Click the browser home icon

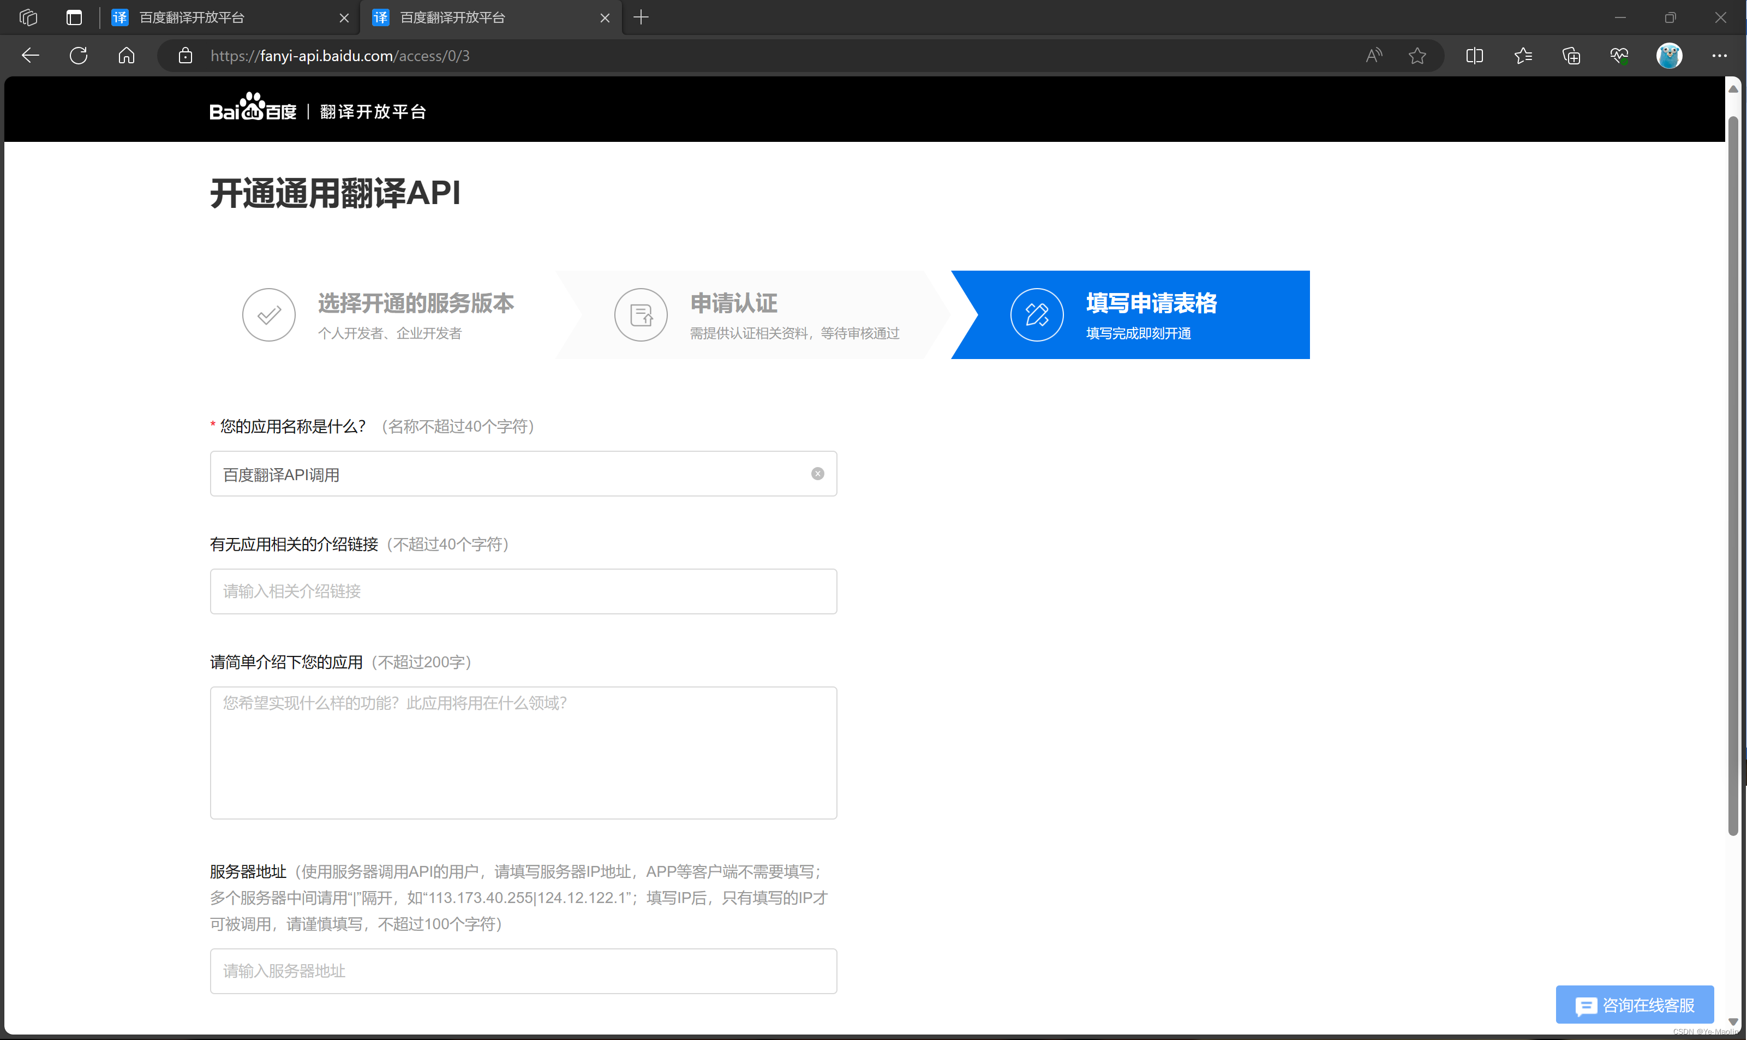click(126, 55)
